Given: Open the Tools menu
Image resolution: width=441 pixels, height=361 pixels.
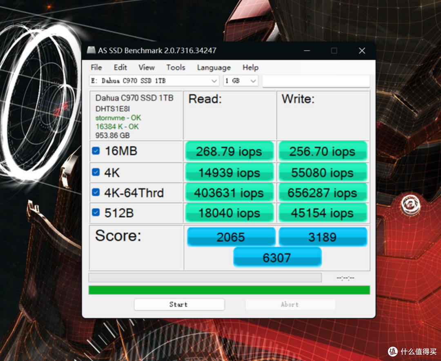Looking at the screenshot, I should 176,67.
